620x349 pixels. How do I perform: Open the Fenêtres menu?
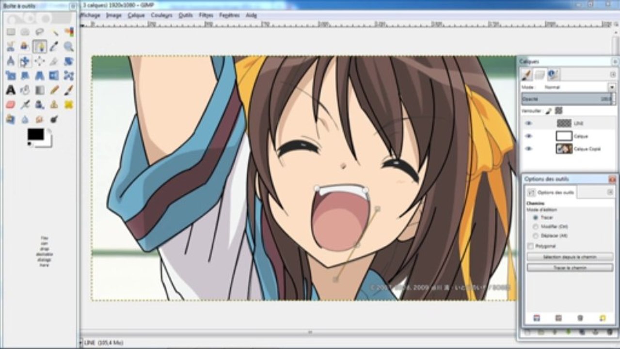[x=229, y=15]
